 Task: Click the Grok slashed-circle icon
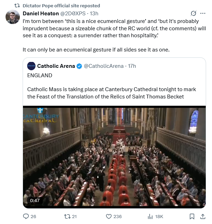click(194, 14)
